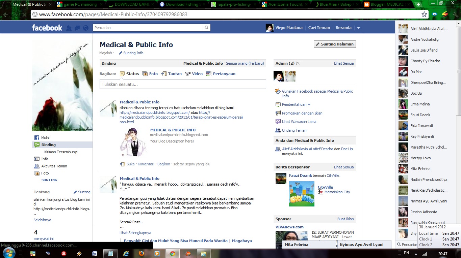
Task: Open CityVille game thumbnail
Action: click(x=302, y=194)
